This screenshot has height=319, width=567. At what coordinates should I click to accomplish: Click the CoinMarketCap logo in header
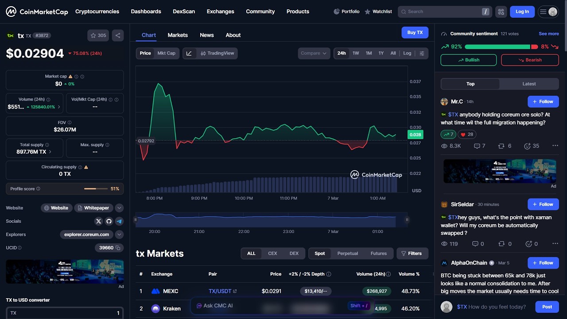(37, 12)
